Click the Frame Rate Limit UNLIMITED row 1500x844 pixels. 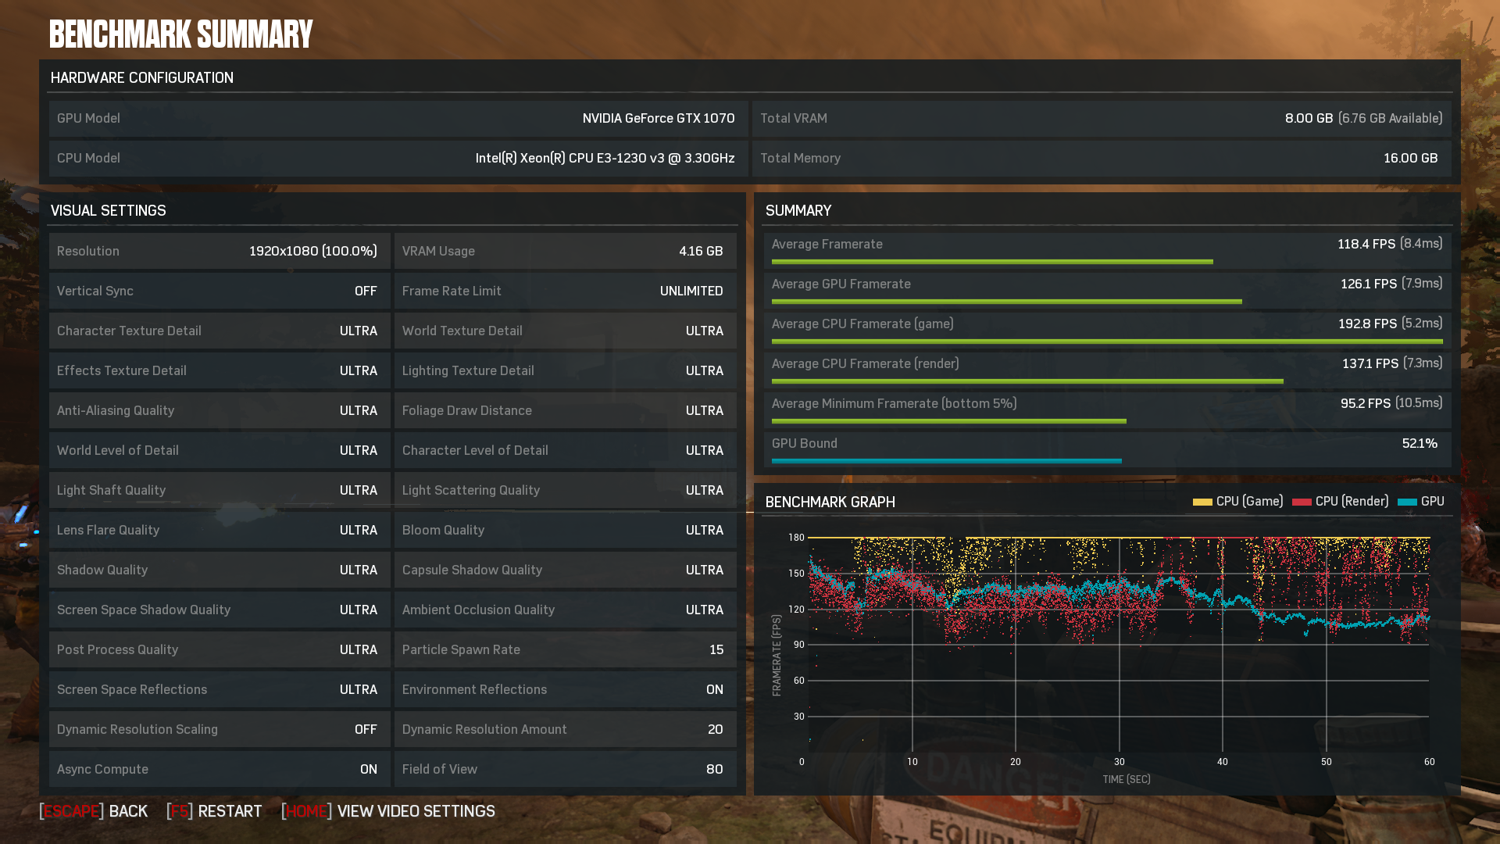[x=566, y=291]
